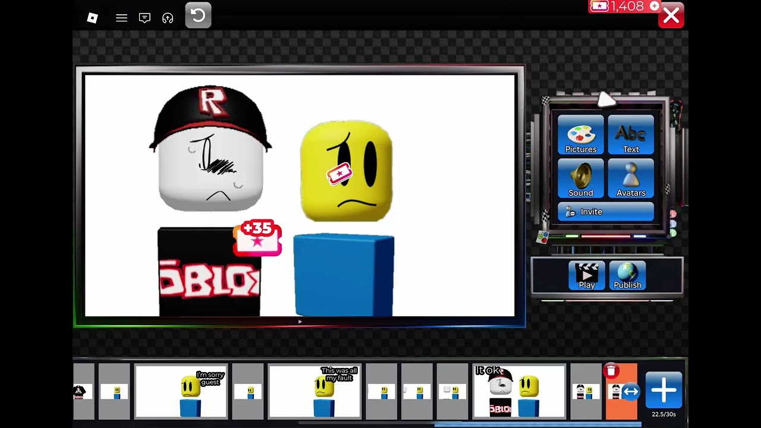The image size is (761, 428).
Task: Click the 22.5/30s duration label
Action: tap(663, 414)
